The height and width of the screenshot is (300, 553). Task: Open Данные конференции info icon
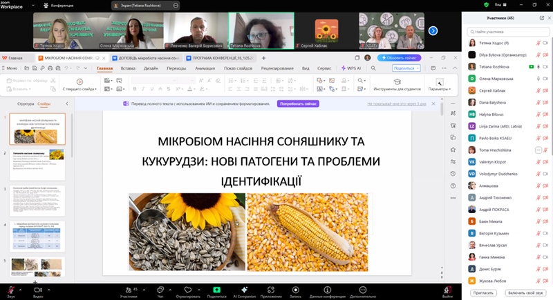coord(327,290)
